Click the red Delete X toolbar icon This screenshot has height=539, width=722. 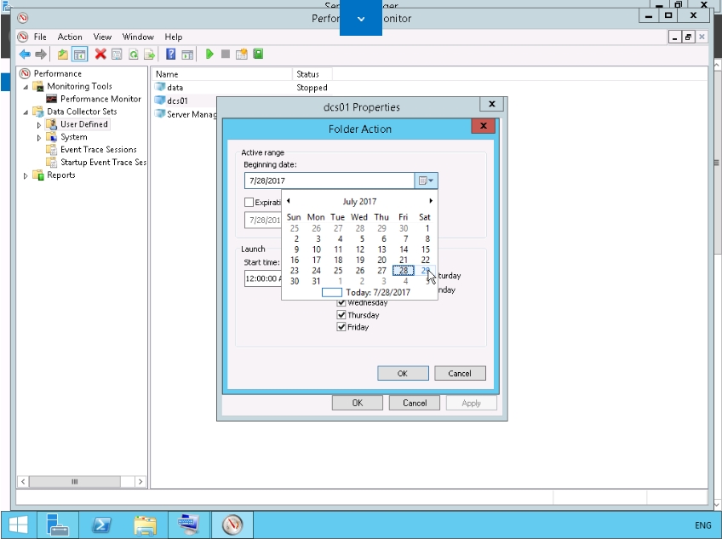click(100, 54)
